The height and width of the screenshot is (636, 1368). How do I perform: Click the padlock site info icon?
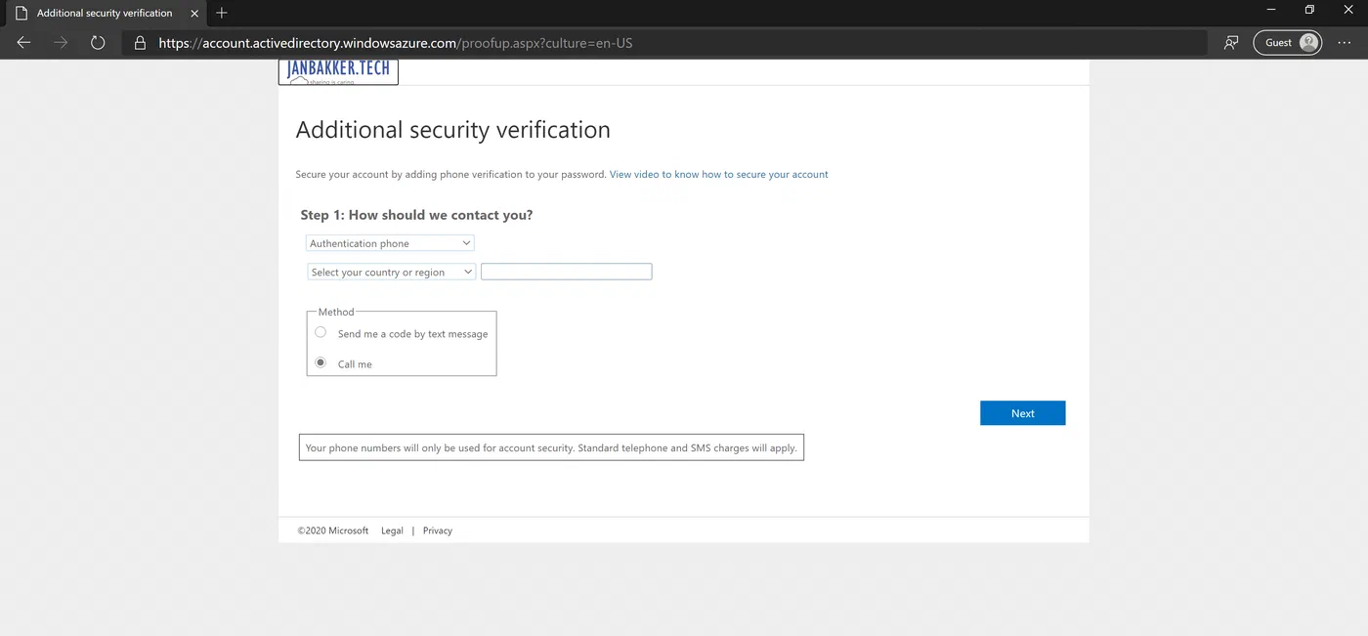click(140, 43)
